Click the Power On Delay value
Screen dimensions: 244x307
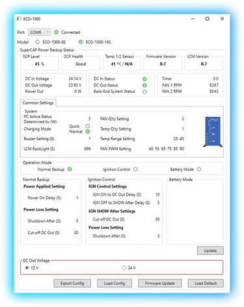coord(77,198)
